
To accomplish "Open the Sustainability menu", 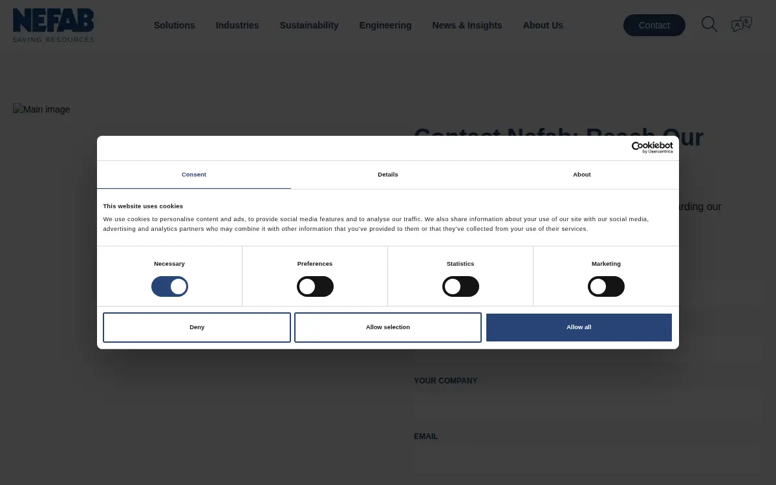I will coord(309,25).
